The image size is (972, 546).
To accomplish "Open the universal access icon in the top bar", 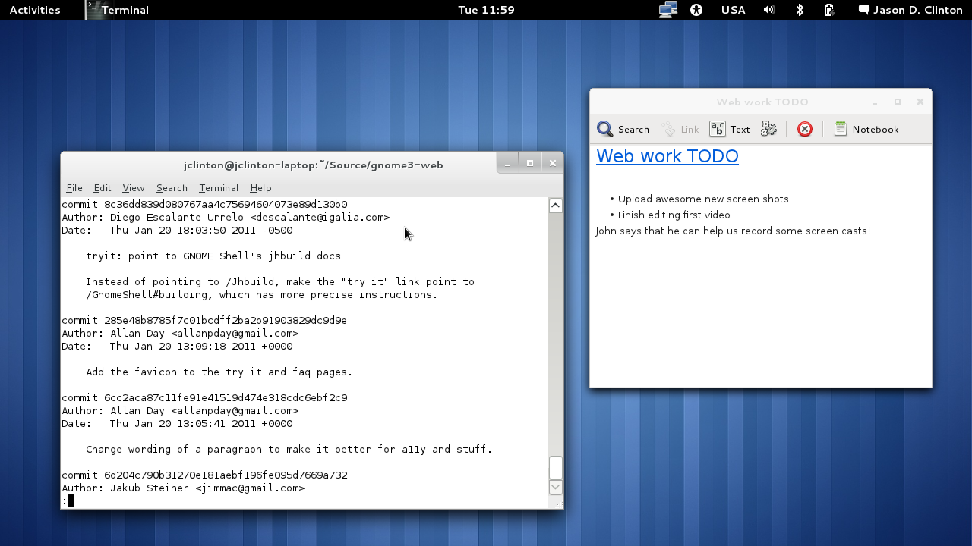I will tap(696, 10).
